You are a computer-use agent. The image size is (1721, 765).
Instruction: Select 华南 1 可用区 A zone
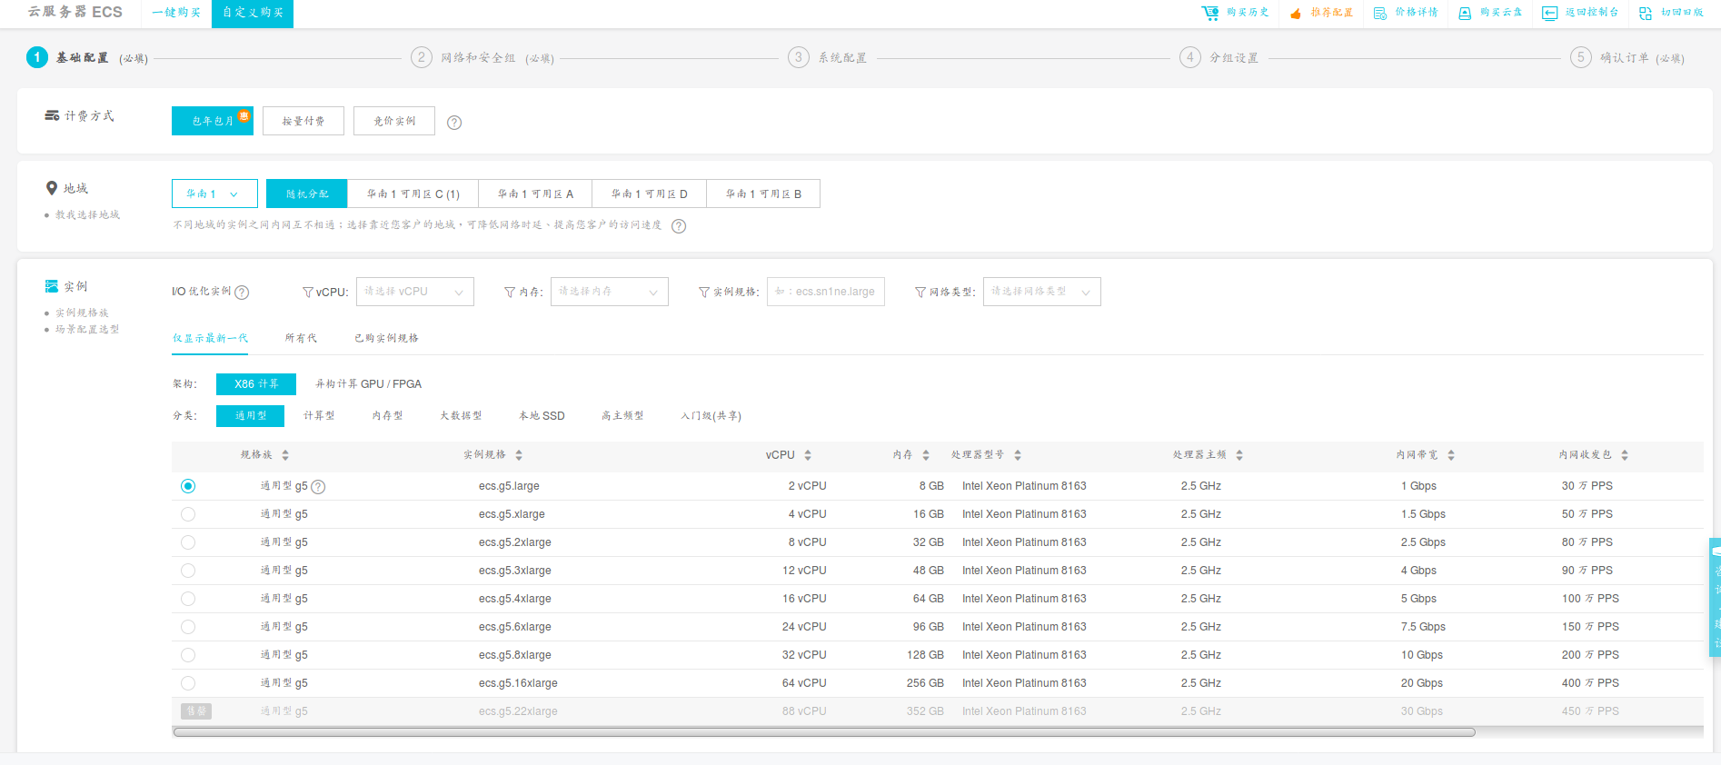(535, 194)
